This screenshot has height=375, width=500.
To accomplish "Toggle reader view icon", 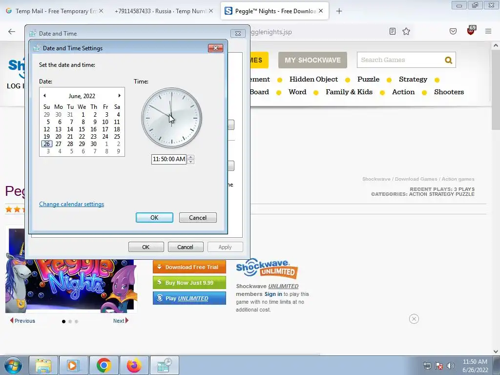I will (x=393, y=31).
